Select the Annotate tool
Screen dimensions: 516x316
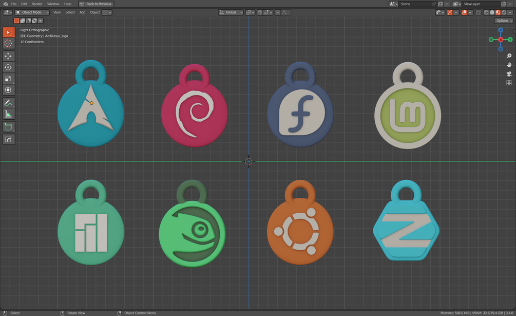click(x=8, y=103)
